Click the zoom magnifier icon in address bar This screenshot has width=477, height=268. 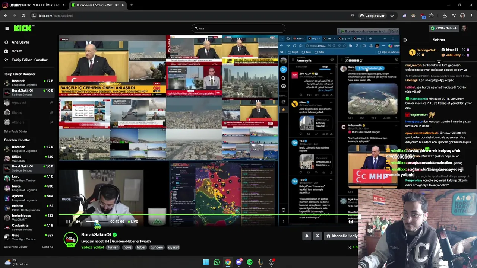point(353,16)
